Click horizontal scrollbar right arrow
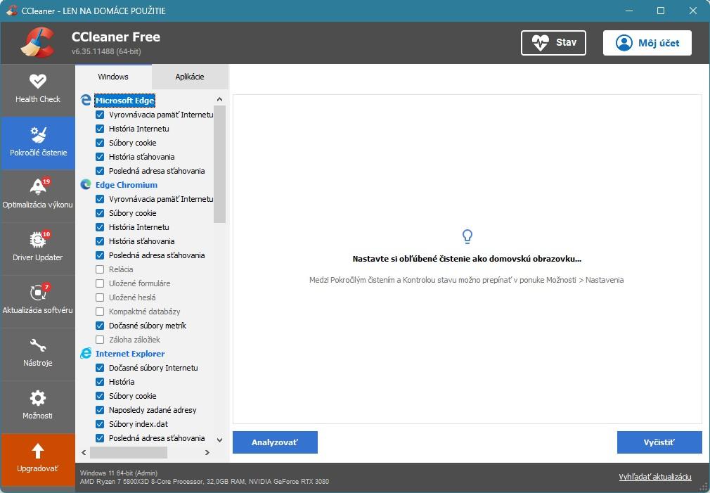Viewport: 710px width, 493px height. [207, 452]
